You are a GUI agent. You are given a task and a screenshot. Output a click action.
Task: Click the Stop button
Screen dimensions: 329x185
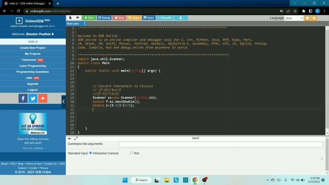[x=119, y=18]
